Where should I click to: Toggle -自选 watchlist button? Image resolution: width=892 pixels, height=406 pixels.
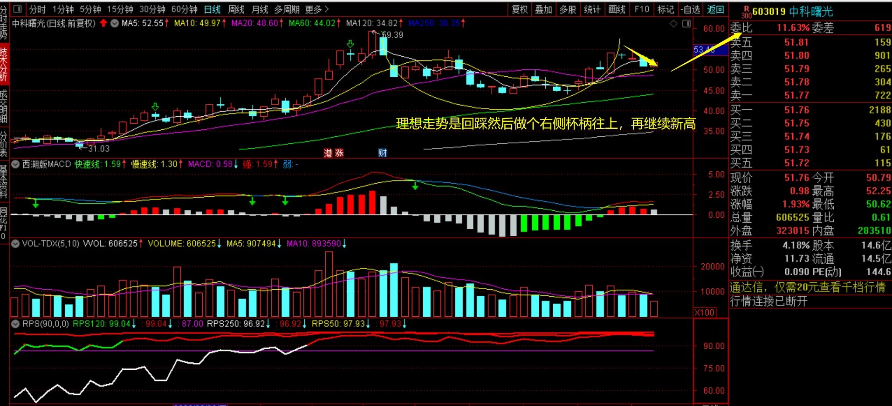(x=690, y=9)
